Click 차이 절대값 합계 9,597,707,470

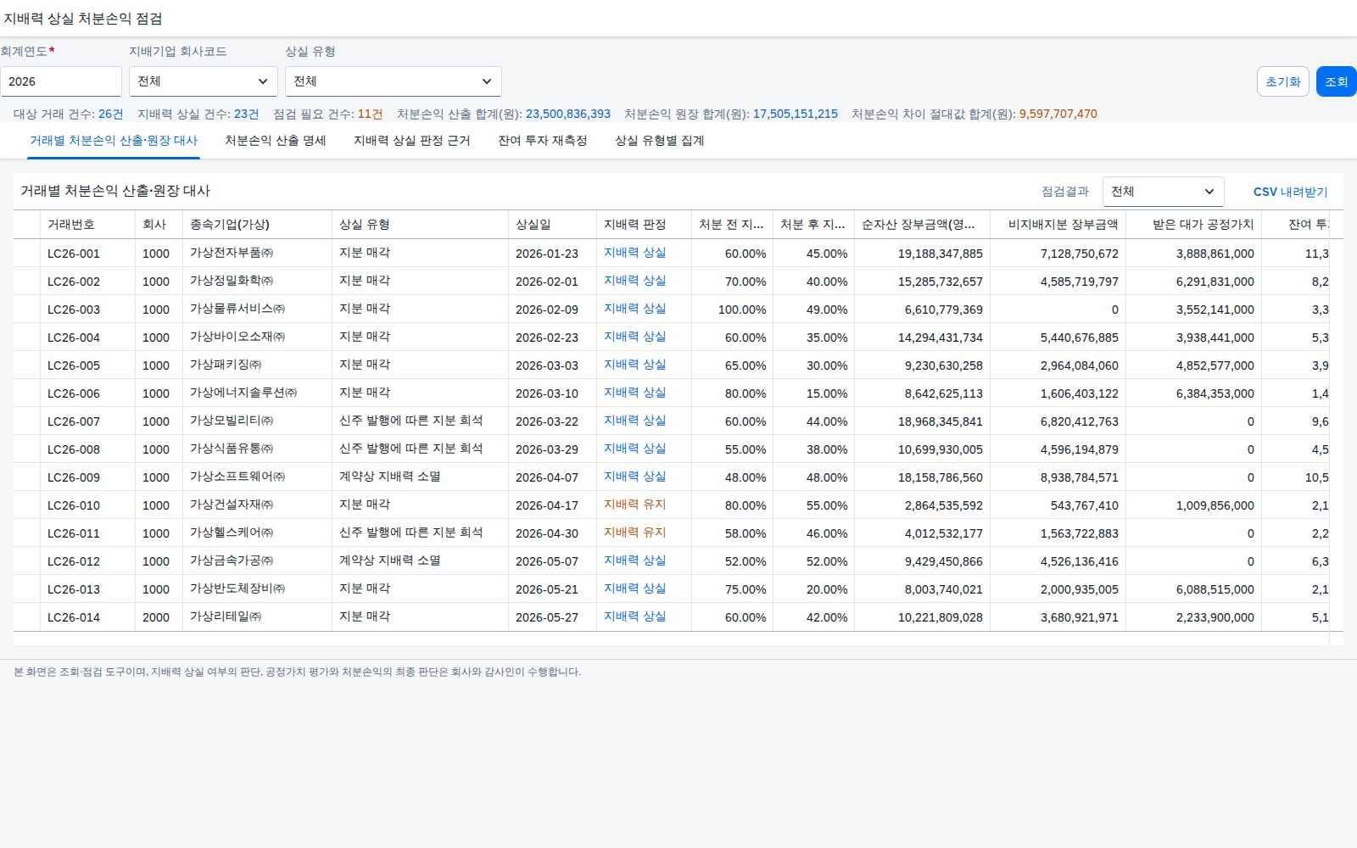point(974,114)
